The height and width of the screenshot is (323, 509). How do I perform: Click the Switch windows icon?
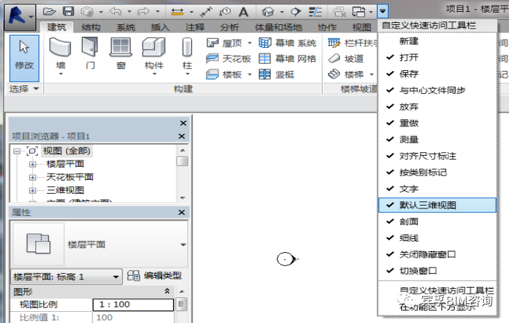coord(359,13)
